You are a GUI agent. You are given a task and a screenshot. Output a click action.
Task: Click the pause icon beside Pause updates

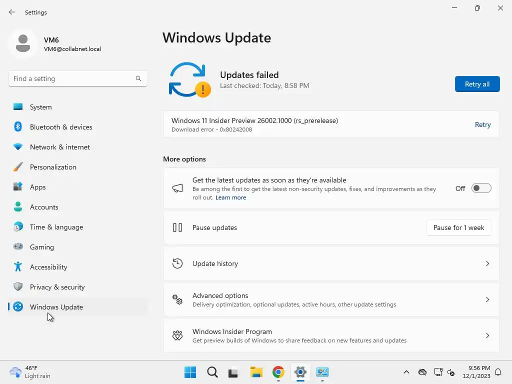pos(177,227)
